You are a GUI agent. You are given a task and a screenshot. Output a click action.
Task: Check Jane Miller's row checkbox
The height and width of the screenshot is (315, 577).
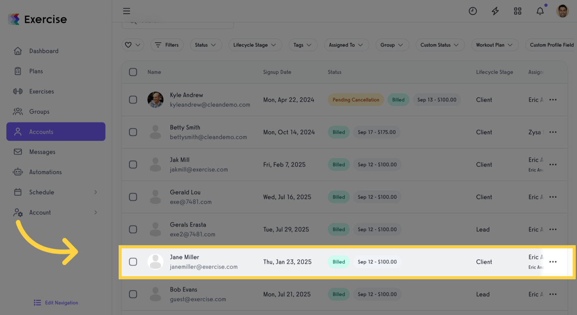coord(133,261)
